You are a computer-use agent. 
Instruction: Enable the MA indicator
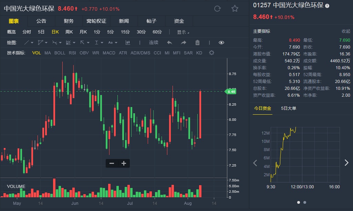coord(48,53)
